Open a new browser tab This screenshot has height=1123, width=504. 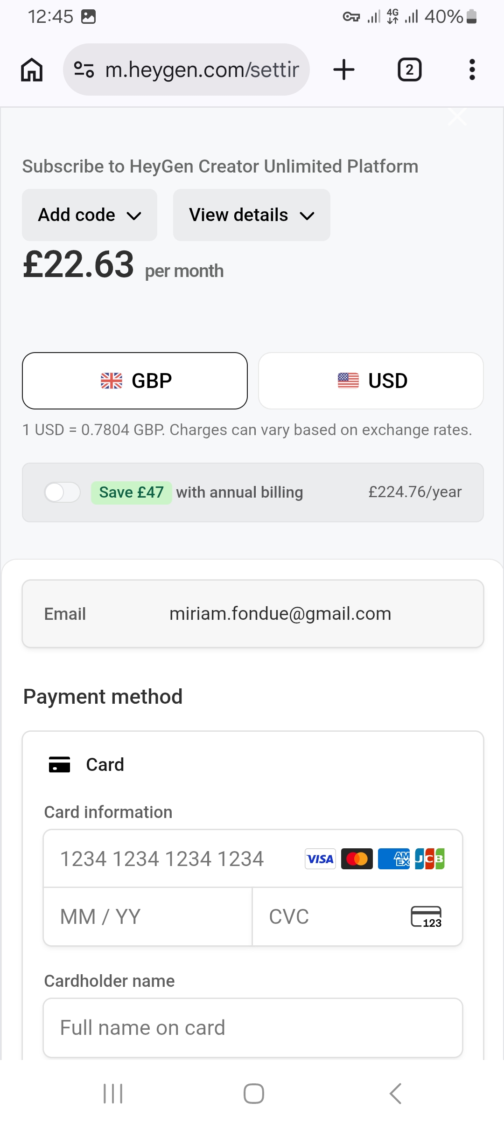pyautogui.click(x=344, y=70)
